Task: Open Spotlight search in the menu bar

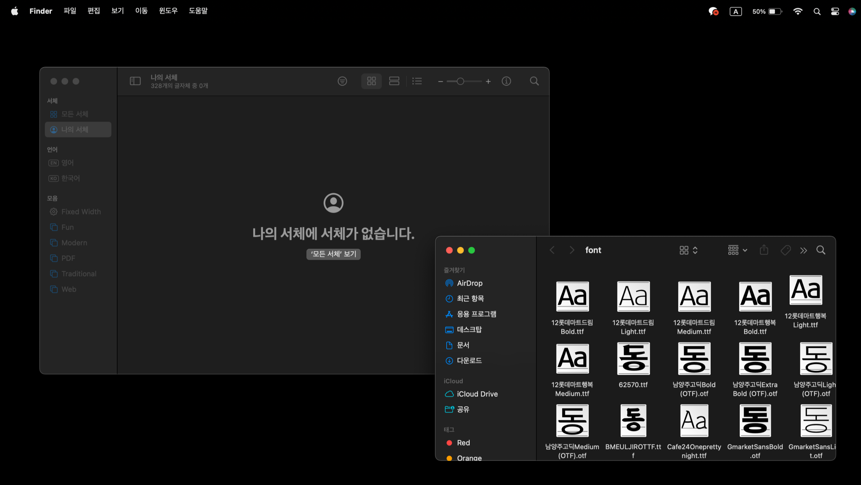Action: click(816, 11)
